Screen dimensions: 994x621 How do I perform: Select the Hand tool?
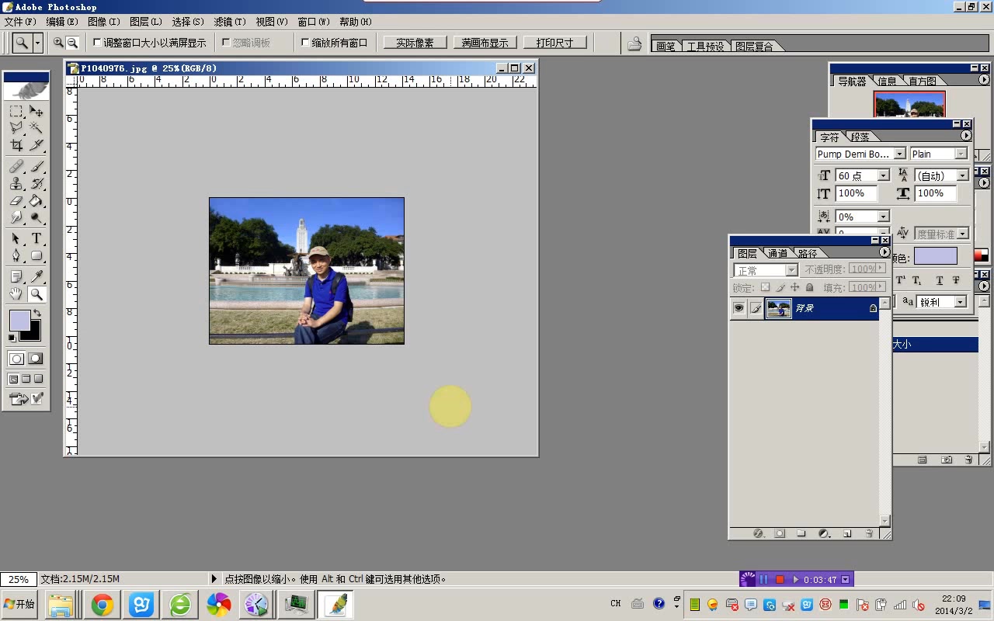16,292
